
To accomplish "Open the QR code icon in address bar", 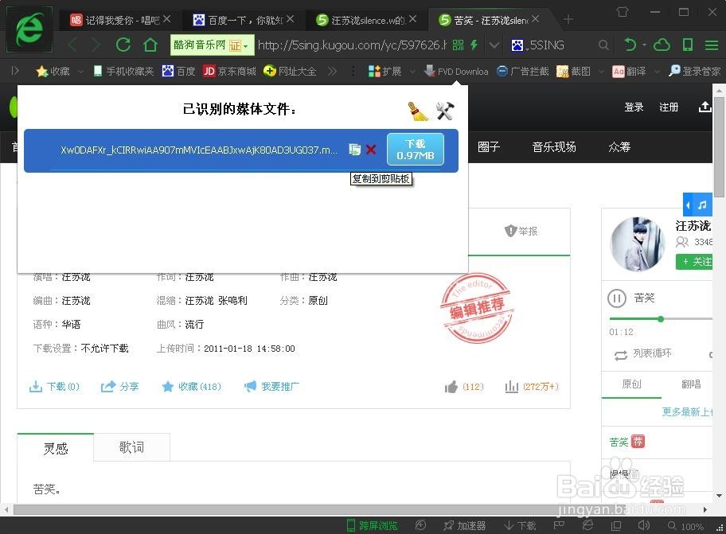I will 458,45.
